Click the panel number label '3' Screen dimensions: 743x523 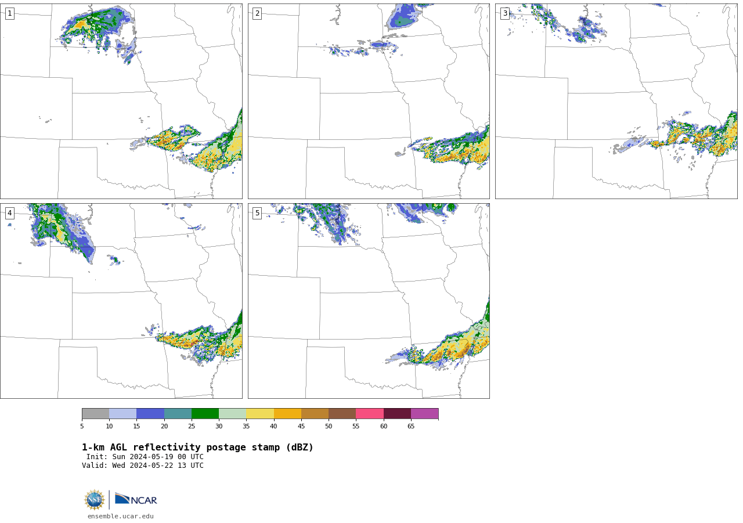click(x=504, y=13)
